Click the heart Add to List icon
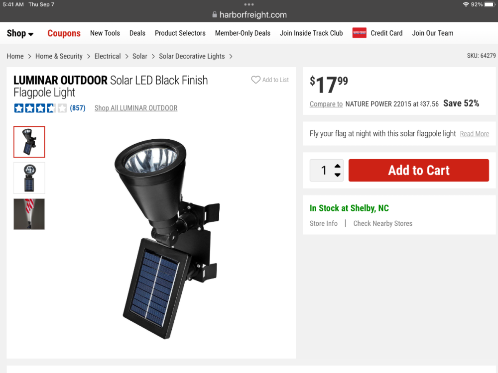Image resolution: width=498 pixels, height=373 pixels. coord(255,80)
